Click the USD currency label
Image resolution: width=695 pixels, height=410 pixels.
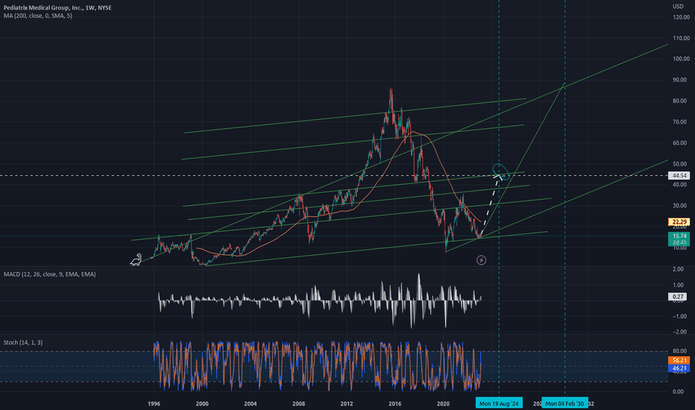pos(678,6)
